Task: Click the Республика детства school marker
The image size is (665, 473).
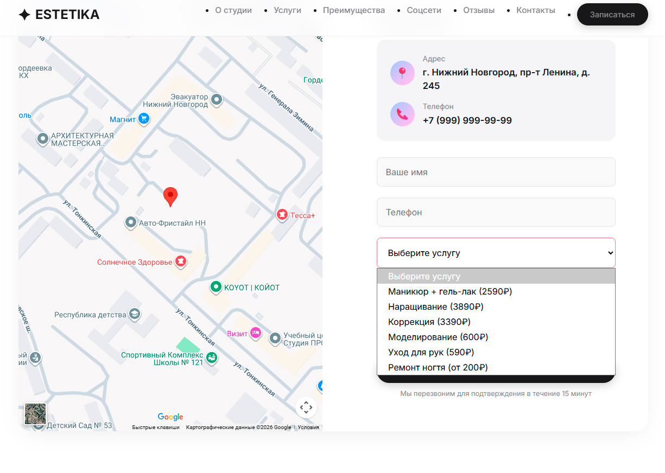Action: pyautogui.click(x=134, y=314)
